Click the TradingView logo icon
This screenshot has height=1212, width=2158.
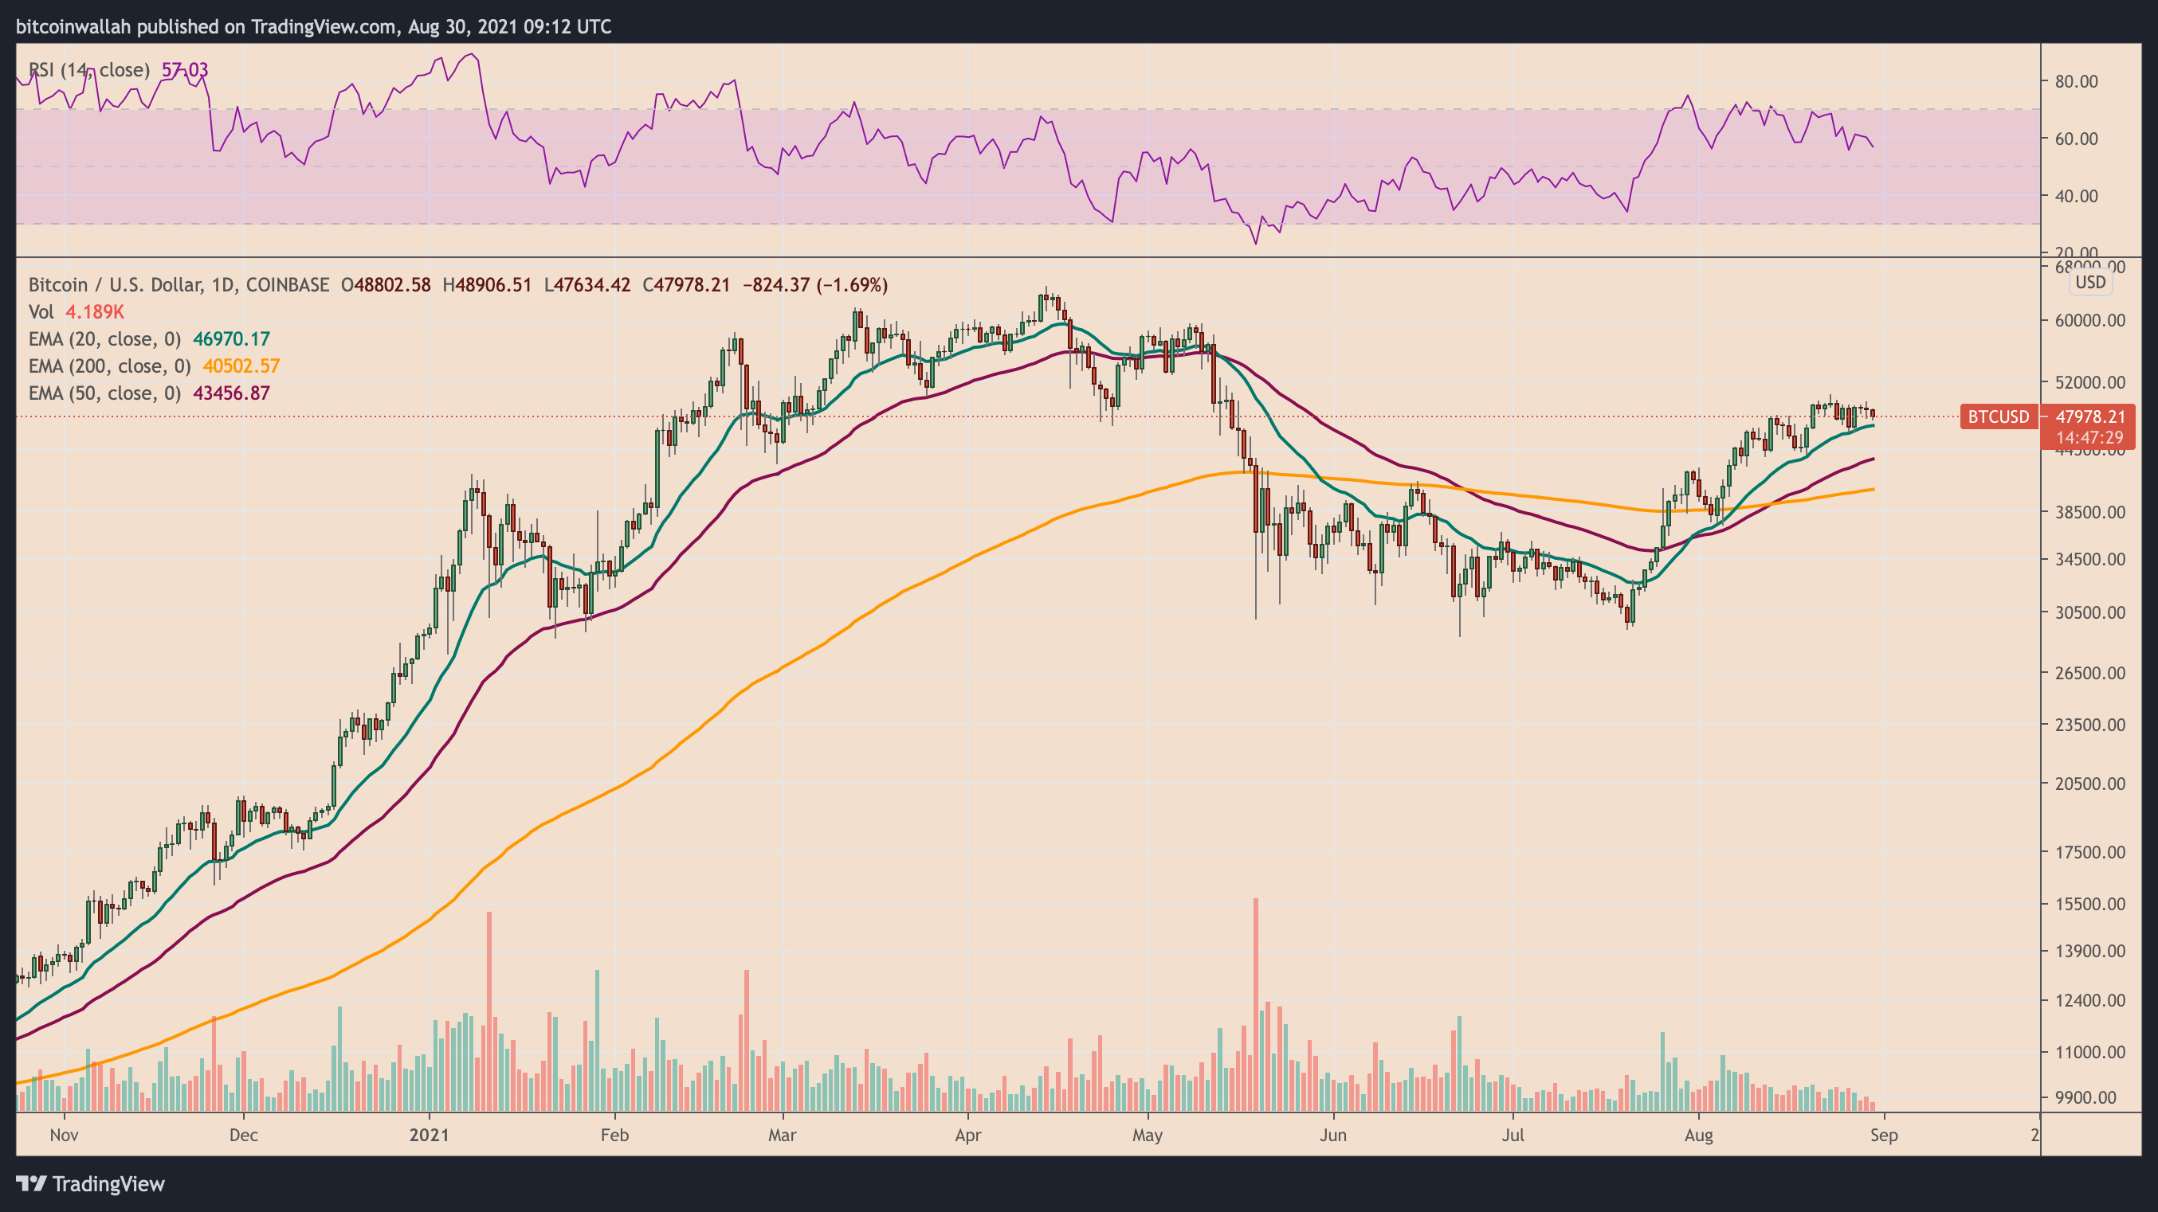point(32,1183)
